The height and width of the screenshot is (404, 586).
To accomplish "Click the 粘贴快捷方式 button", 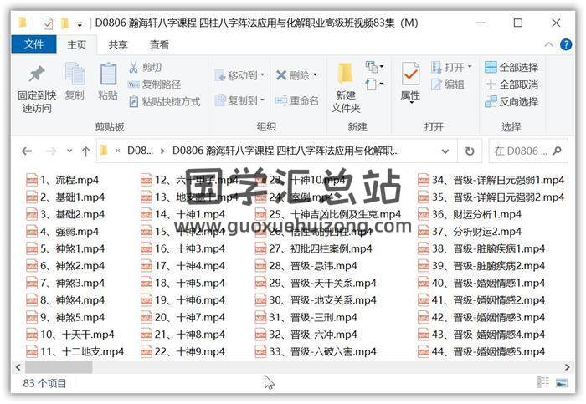I will [164, 101].
